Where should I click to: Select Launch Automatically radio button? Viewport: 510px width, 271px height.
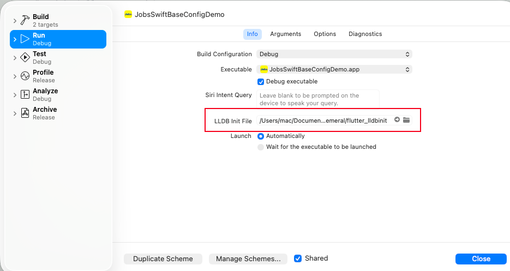[x=261, y=136]
